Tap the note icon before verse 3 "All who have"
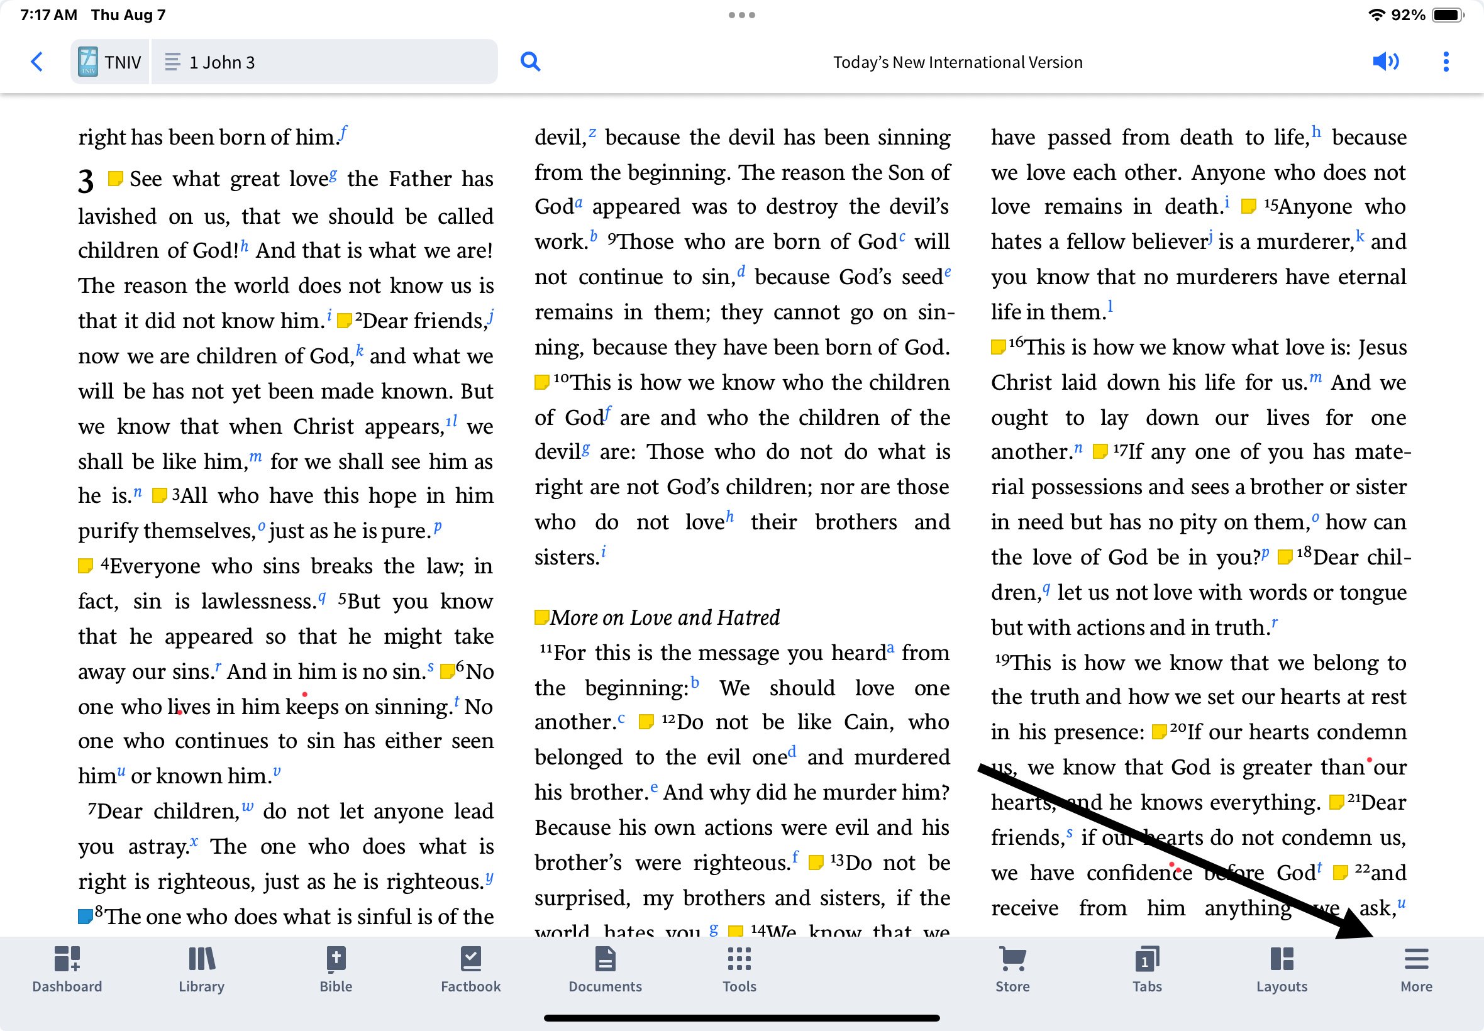This screenshot has height=1031, width=1484. [159, 495]
